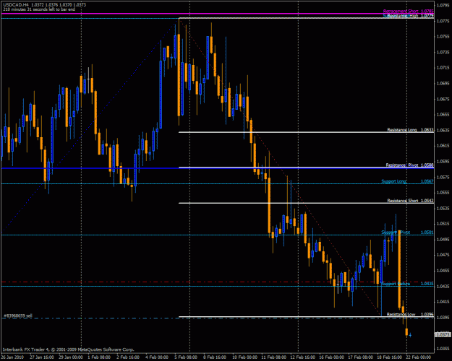Screen dimensions: 452x361
Task: Click the 16 Feb 00:00 time axis label
Action: point(331,357)
